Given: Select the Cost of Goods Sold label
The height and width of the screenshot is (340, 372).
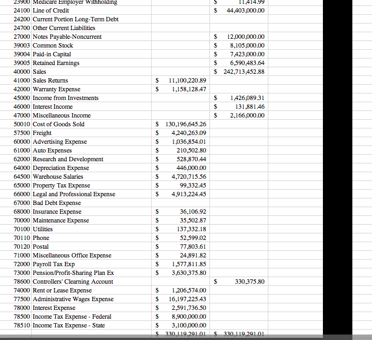Looking at the screenshot, I should click(x=58, y=124).
